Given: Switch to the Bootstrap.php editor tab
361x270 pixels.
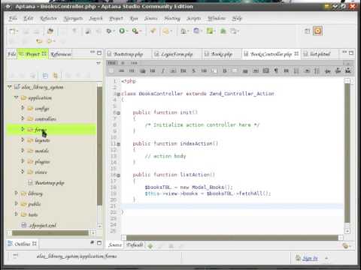Looking at the screenshot, I should (x=129, y=54).
